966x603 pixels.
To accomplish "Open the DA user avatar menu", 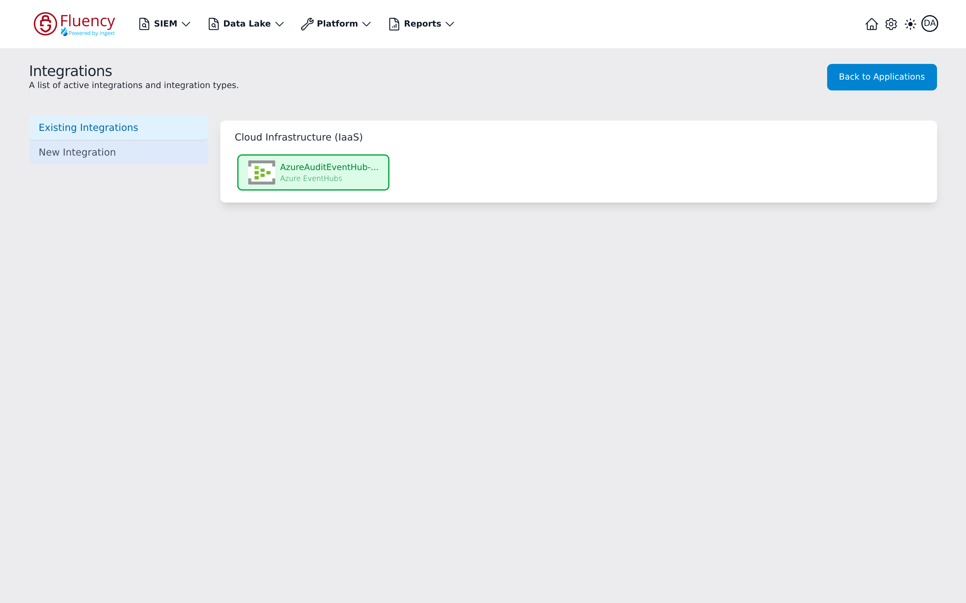I will tap(930, 24).
